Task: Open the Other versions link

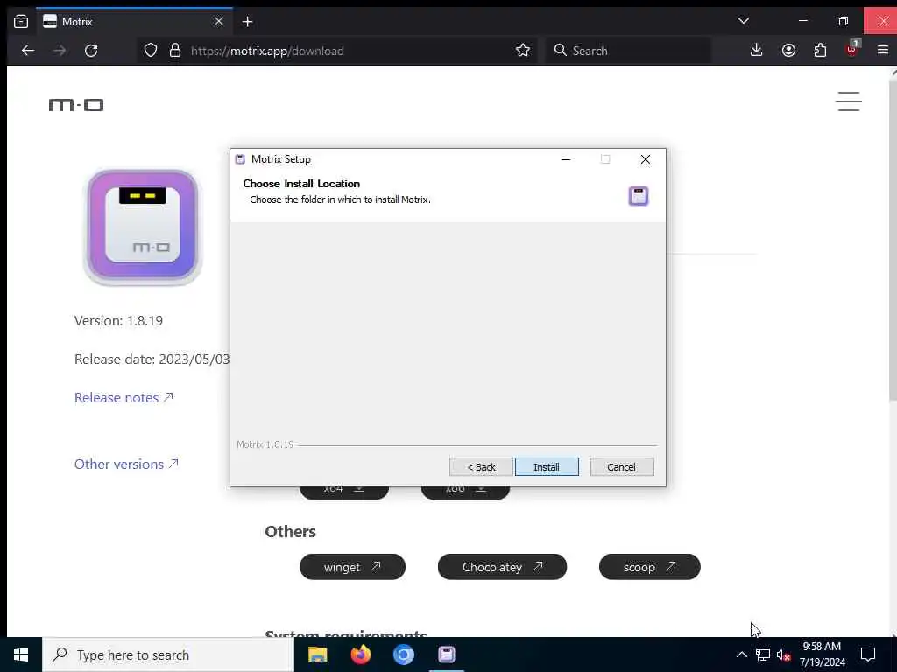Action: (x=126, y=464)
